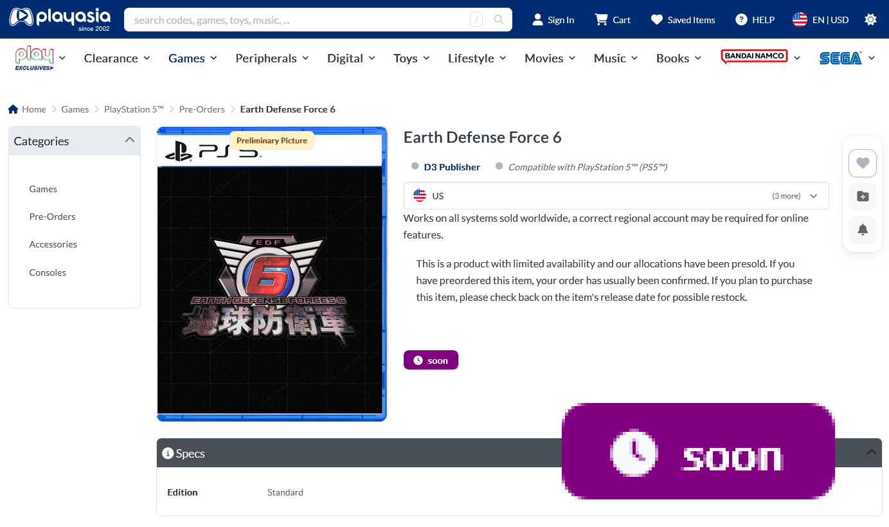Click Earth Defense Force 6 in the breadcrumb
The image size is (889, 527).
288,109
